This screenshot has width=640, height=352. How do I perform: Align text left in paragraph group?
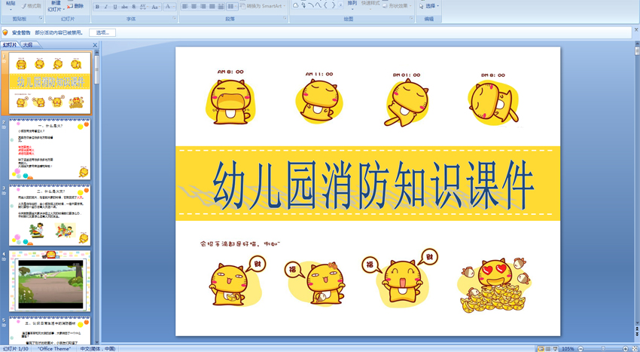(185, 7)
